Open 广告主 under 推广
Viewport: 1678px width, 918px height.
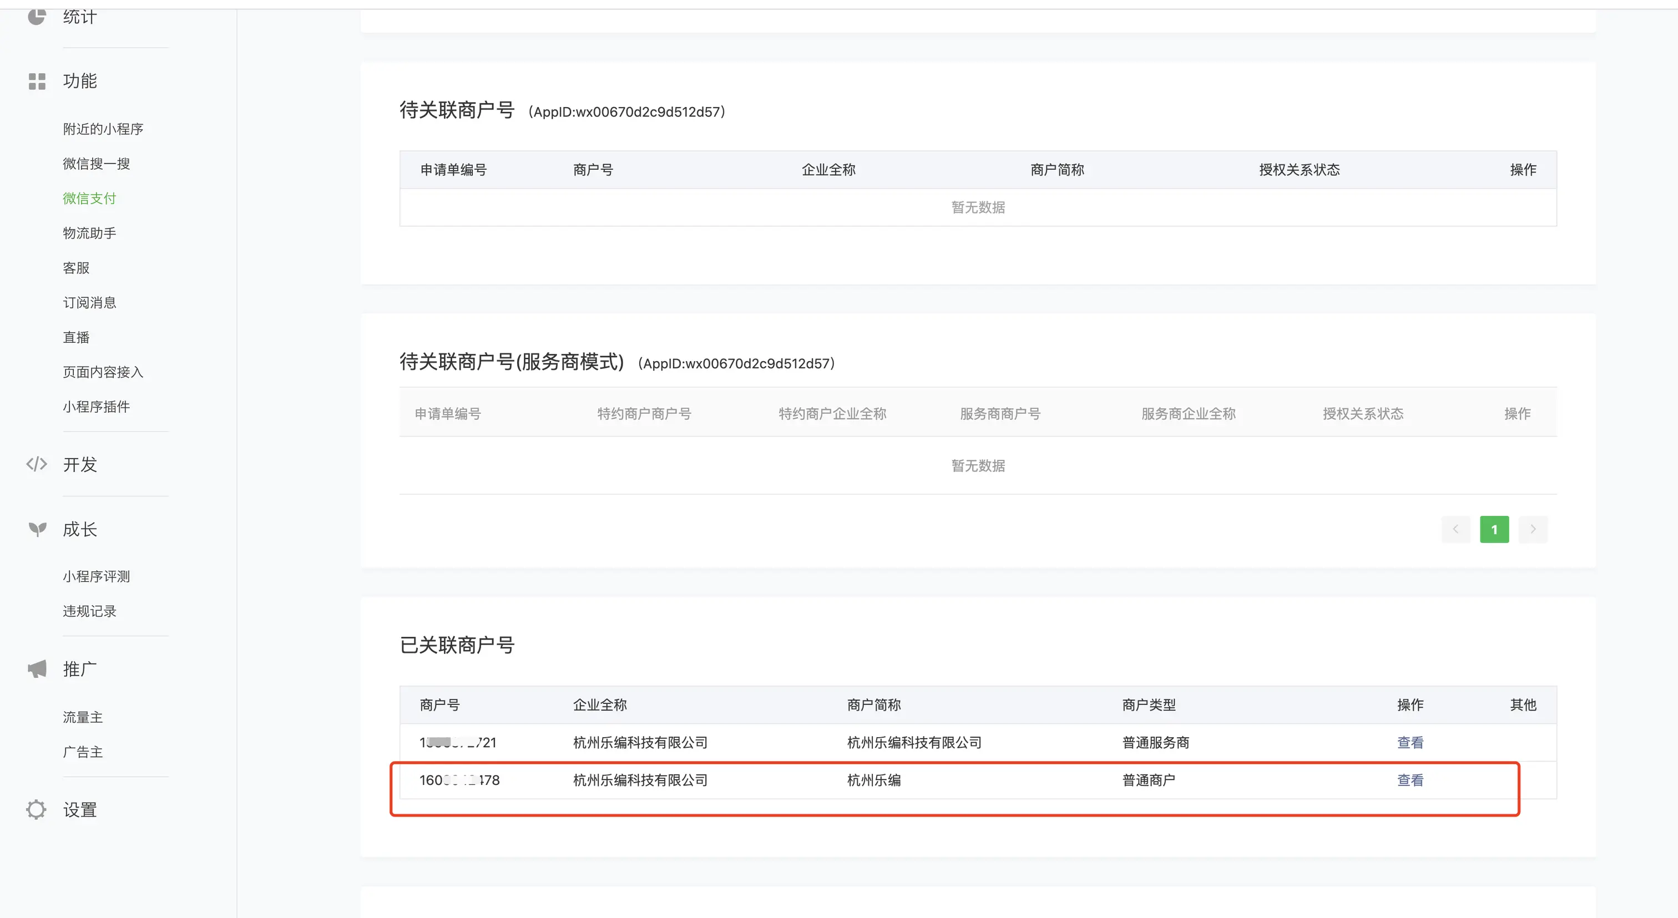[x=83, y=752]
